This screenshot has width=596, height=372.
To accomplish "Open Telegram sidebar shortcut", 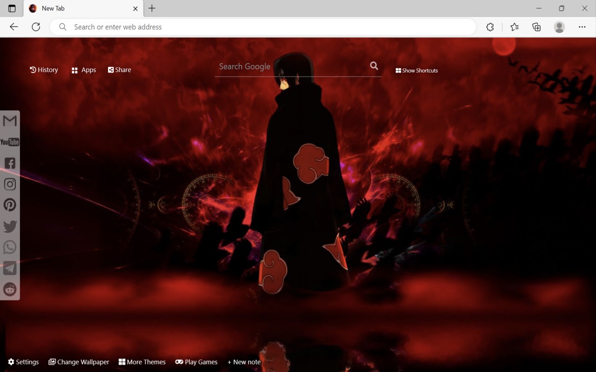I will click(x=10, y=268).
